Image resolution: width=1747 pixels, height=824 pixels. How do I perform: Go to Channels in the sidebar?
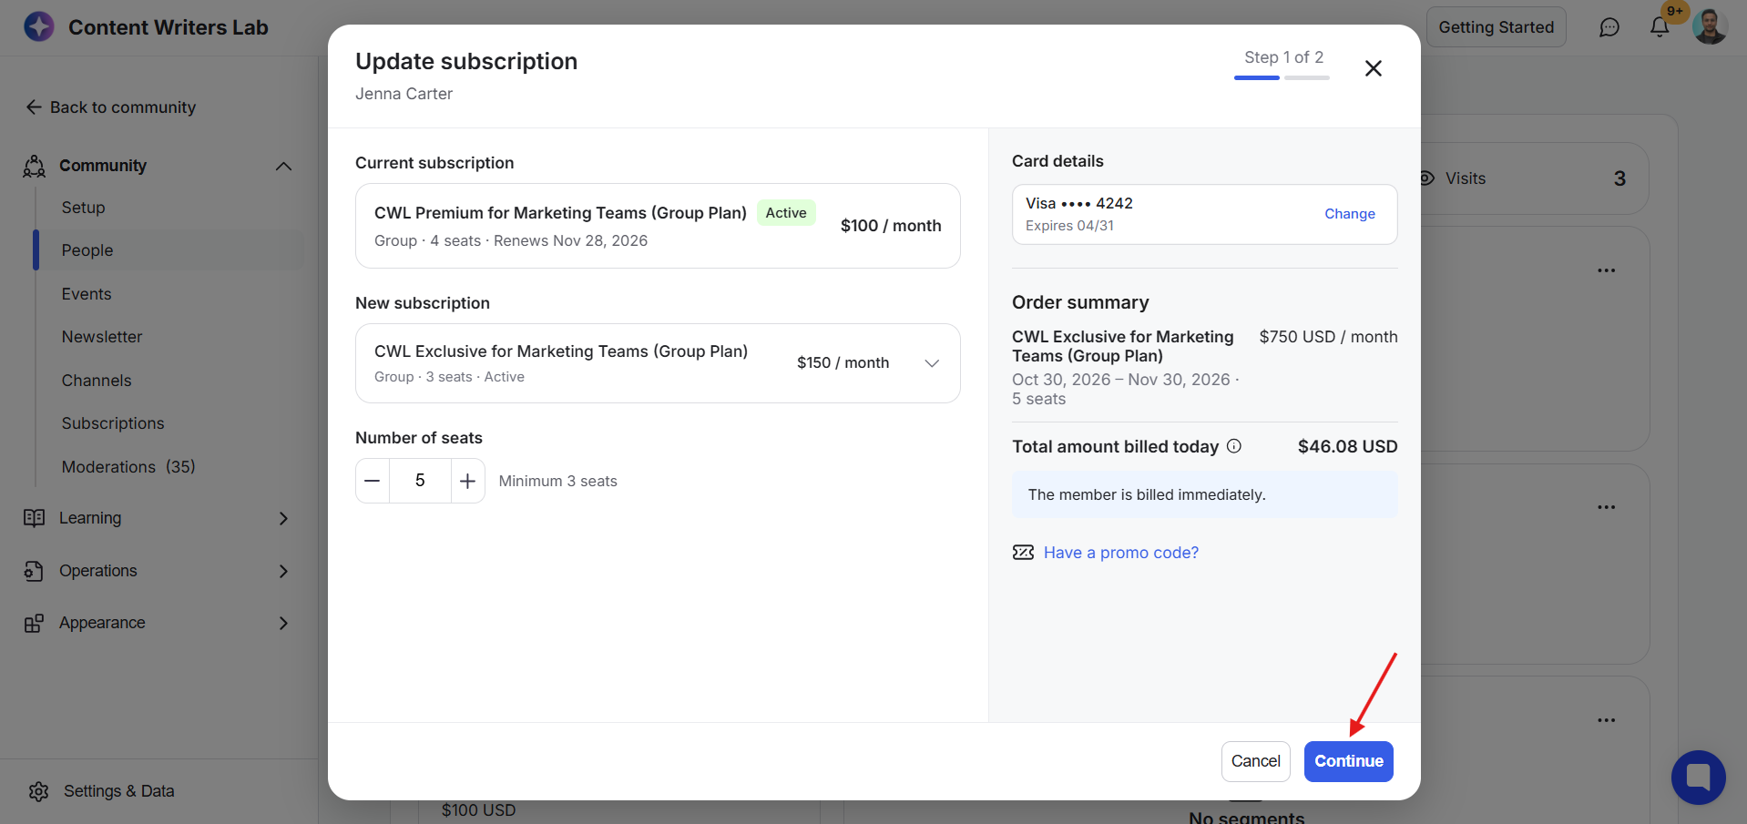(x=97, y=381)
